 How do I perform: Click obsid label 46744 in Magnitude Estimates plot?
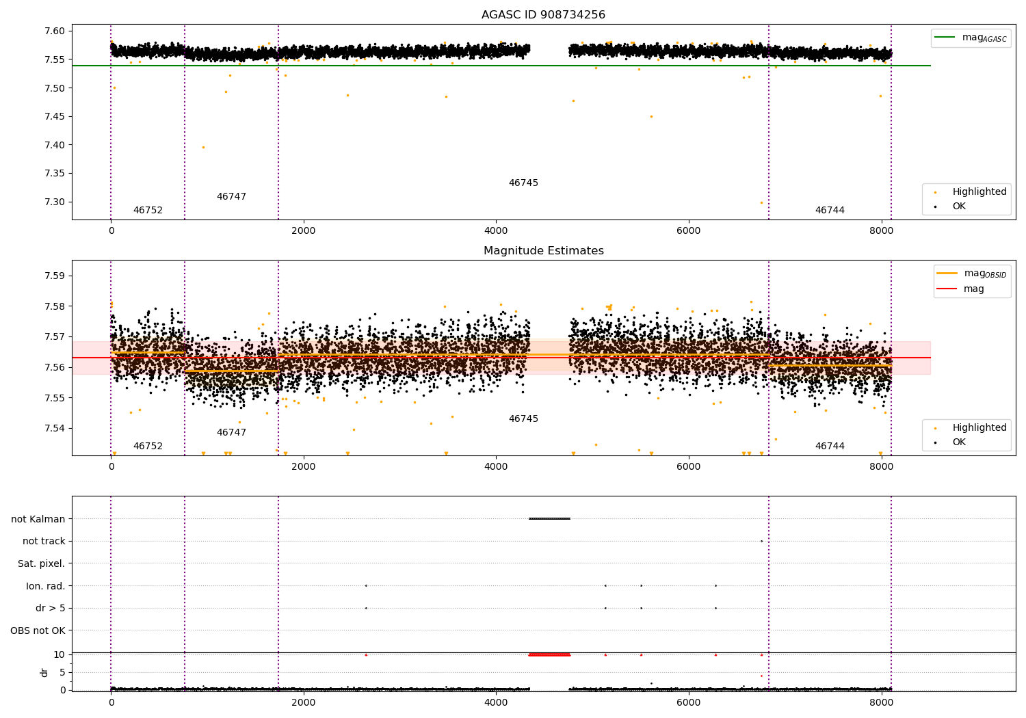830,447
